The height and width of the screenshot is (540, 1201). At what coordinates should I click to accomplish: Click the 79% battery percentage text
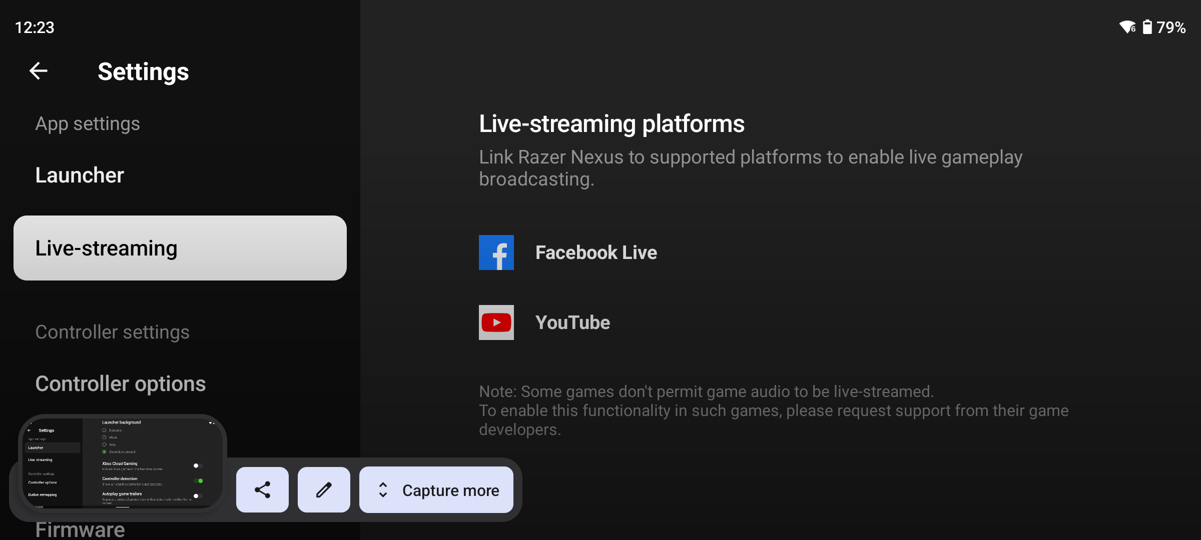pyautogui.click(x=1171, y=27)
